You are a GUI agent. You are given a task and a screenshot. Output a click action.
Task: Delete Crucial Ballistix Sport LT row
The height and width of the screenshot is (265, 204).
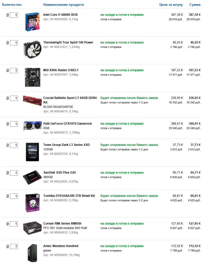tap(7, 98)
